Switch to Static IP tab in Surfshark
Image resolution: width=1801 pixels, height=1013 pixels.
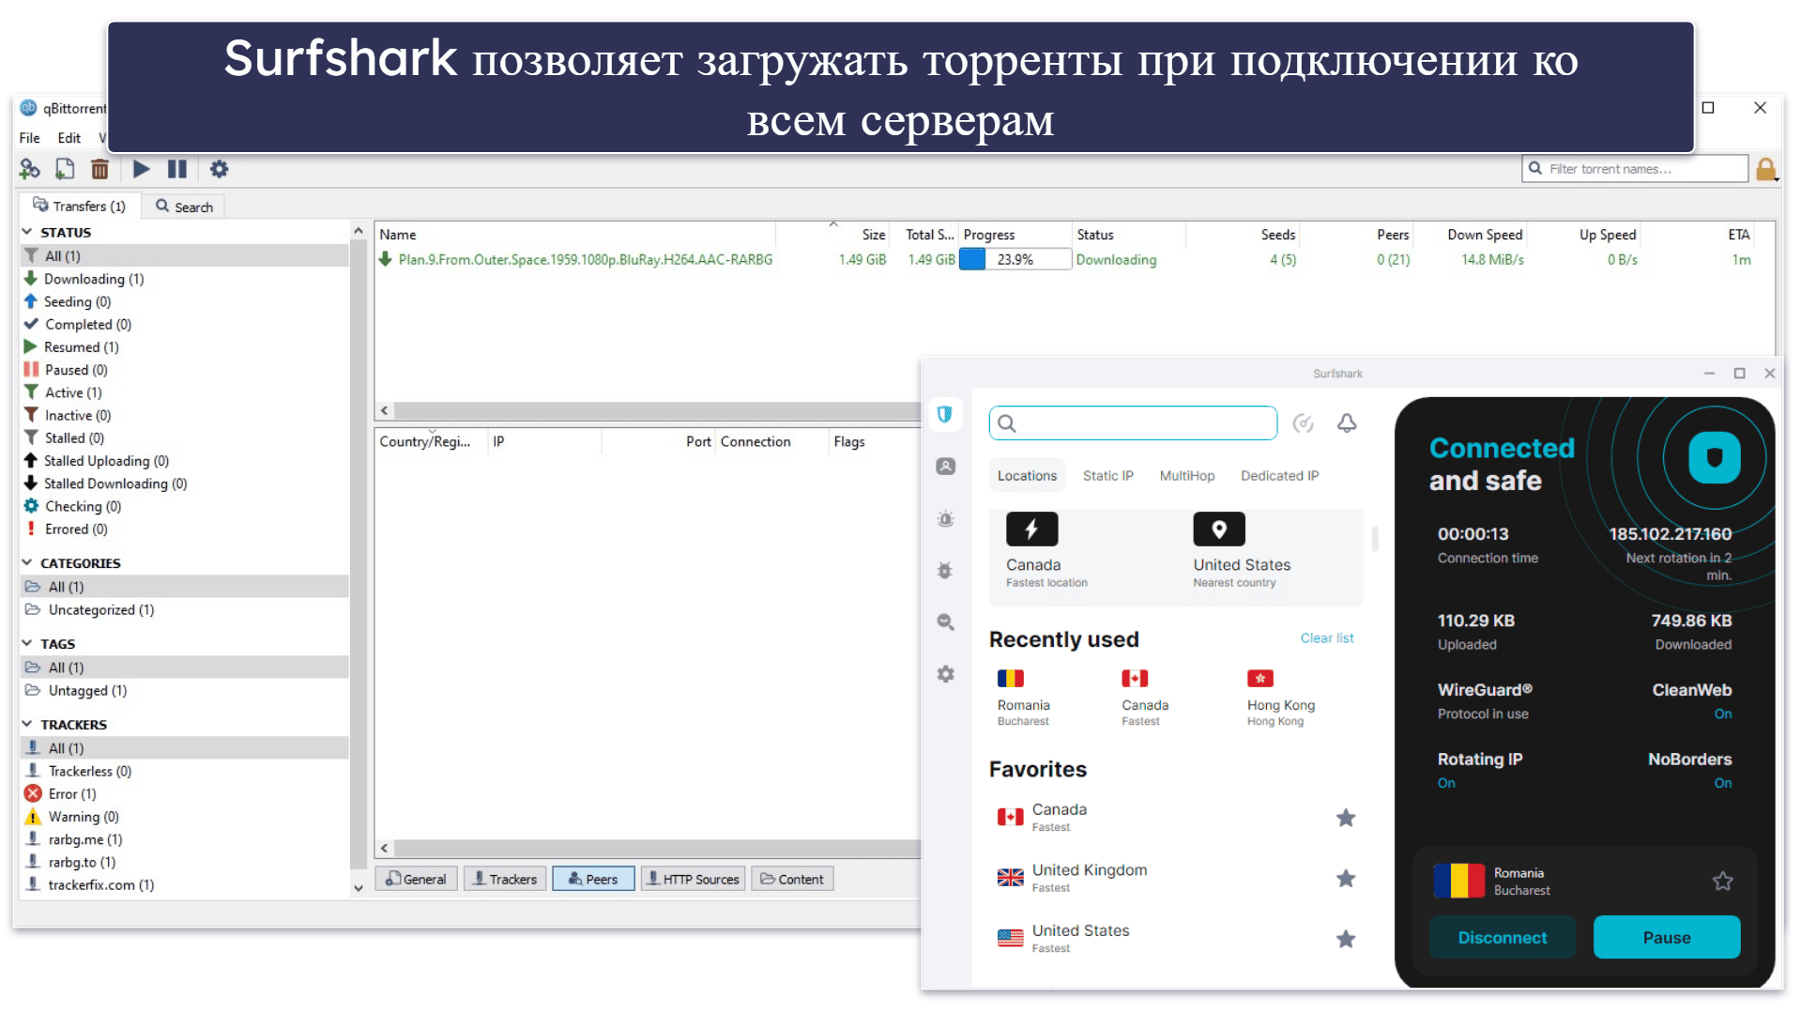click(x=1107, y=476)
